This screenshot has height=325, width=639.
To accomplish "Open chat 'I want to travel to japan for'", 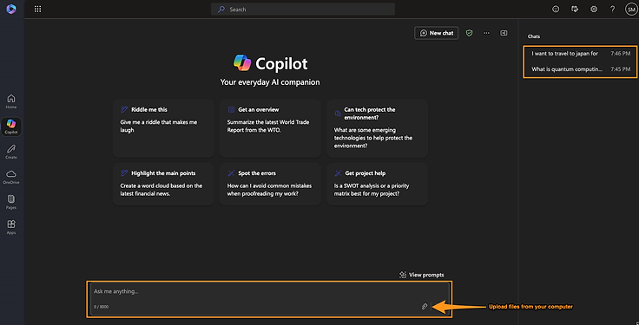I will pos(580,54).
